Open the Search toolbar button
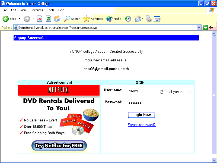 72,19
